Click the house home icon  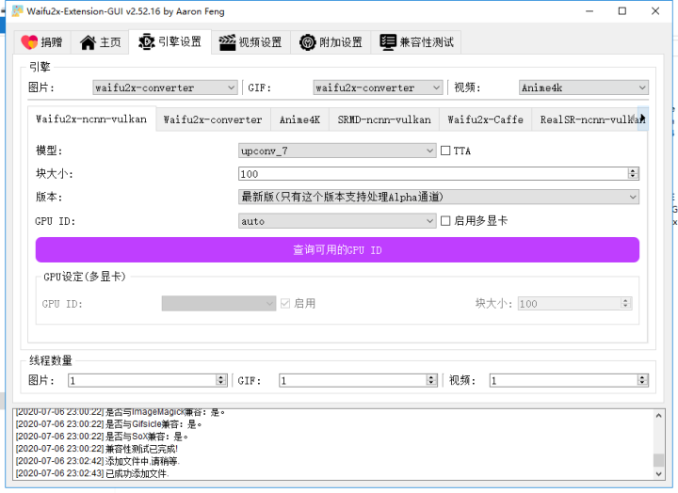point(88,42)
